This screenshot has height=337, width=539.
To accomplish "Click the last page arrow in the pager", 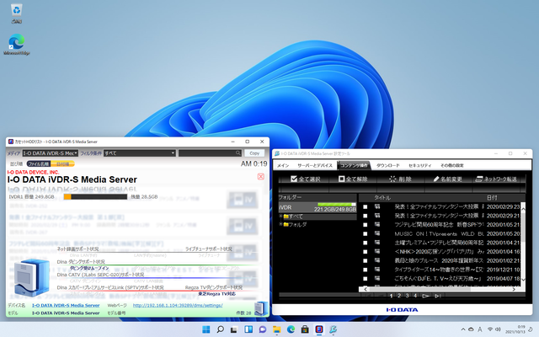I will tap(437, 296).
